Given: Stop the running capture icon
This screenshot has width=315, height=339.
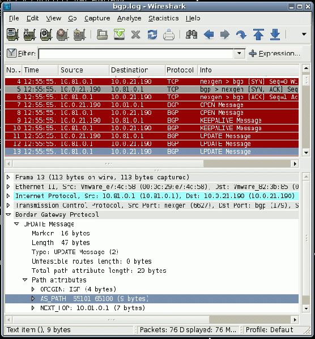Looking at the screenshot, I should 62,35.
